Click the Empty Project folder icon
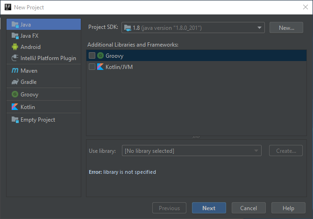 (x=15, y=120)
